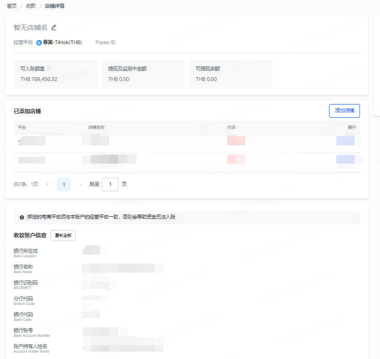Click the 泰国-Tiktok(THB) platform text
This screenshot has height=359, width=380.
(63, 42)
